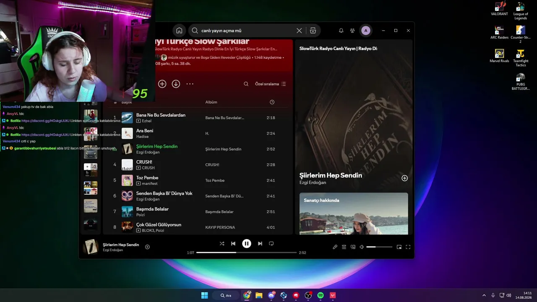The height and width of the screenshot is (302, 537).
Task: Toggle shuffle playback
Action: coord(222,244)
